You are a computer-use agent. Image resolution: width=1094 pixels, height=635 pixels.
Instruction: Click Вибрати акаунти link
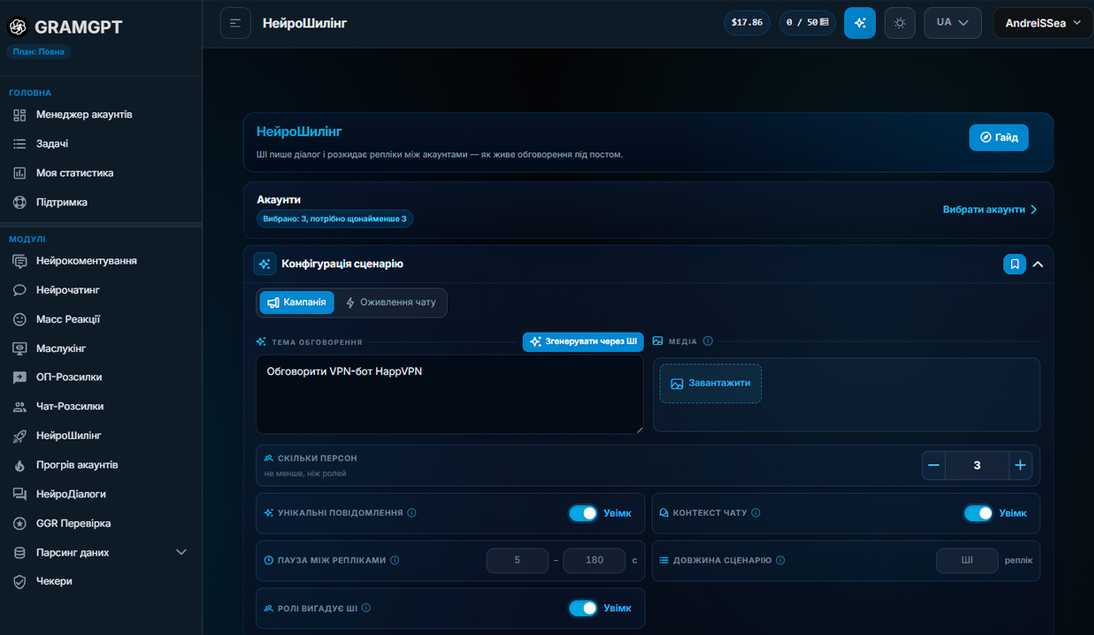990,210
